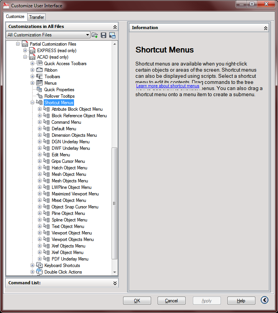The image size is (278, 313).
Task: Click the Keyboard Shortcuts node icon
Action: [39, 265]
